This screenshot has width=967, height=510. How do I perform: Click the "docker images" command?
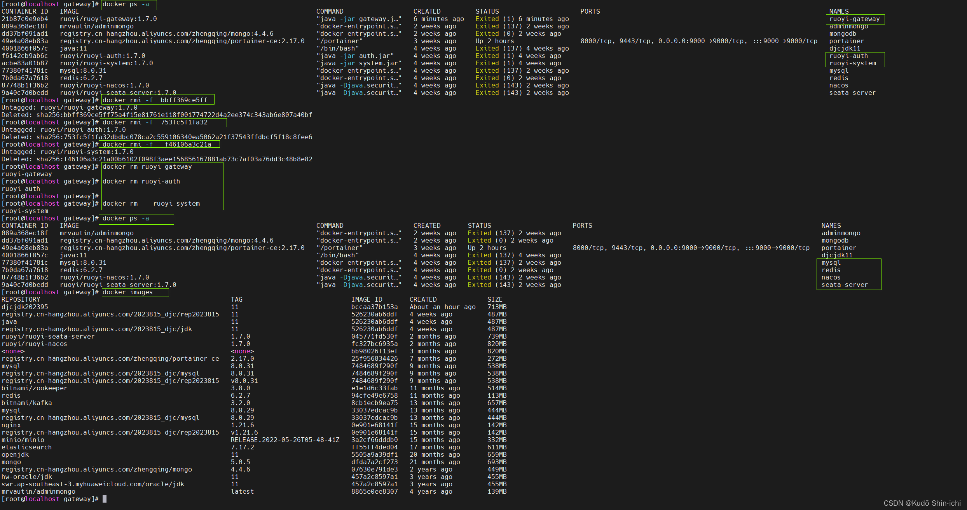pos(128,292)
